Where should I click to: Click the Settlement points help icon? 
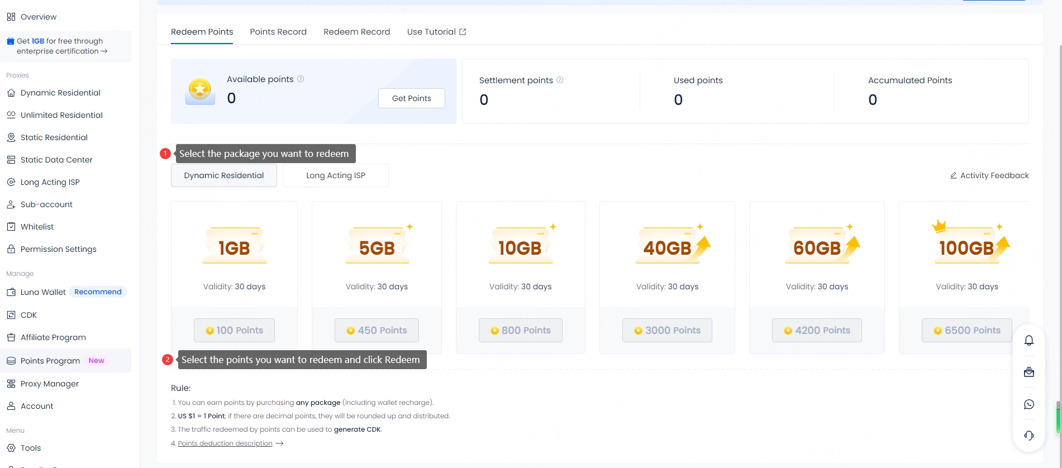click(x=560, y=80)
